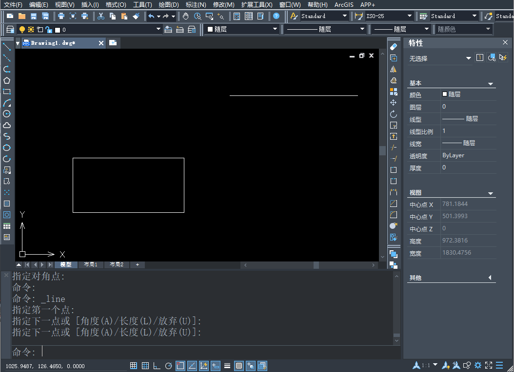514x372 pixels.
Task: Click the Help question mark icon
Action: (277, 16)
